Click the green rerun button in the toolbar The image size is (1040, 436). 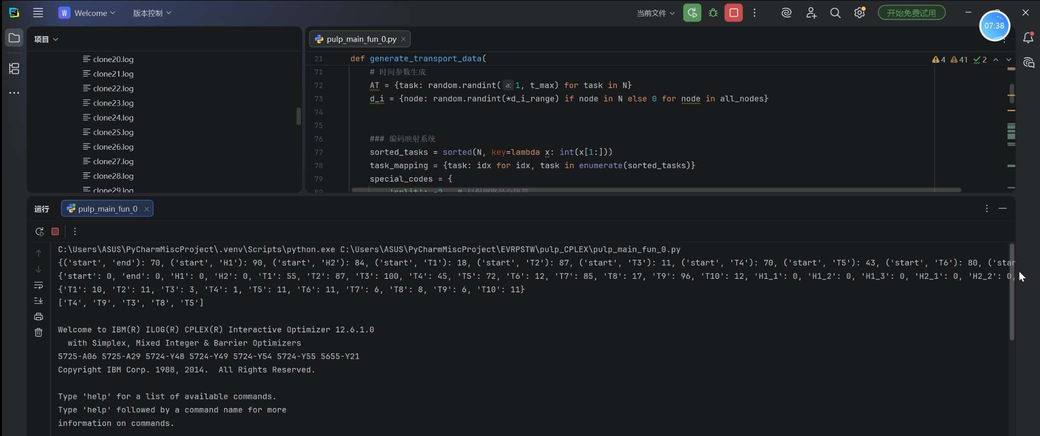pos(692,13)
